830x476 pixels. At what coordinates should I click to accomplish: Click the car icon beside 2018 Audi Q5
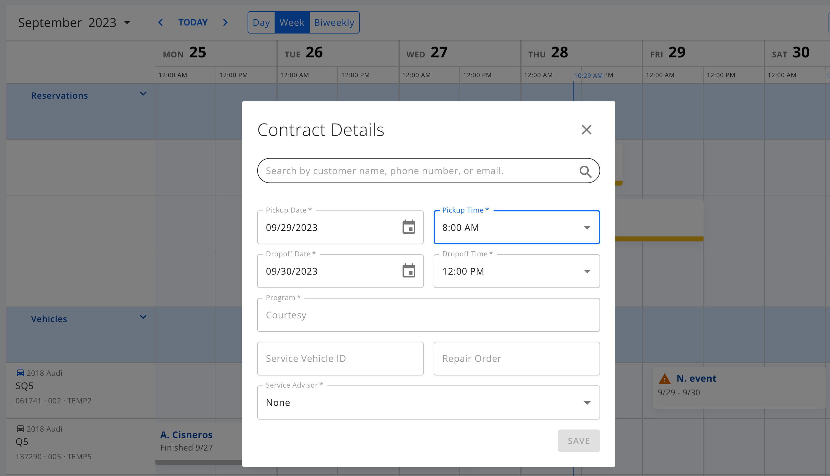point(20,429)
